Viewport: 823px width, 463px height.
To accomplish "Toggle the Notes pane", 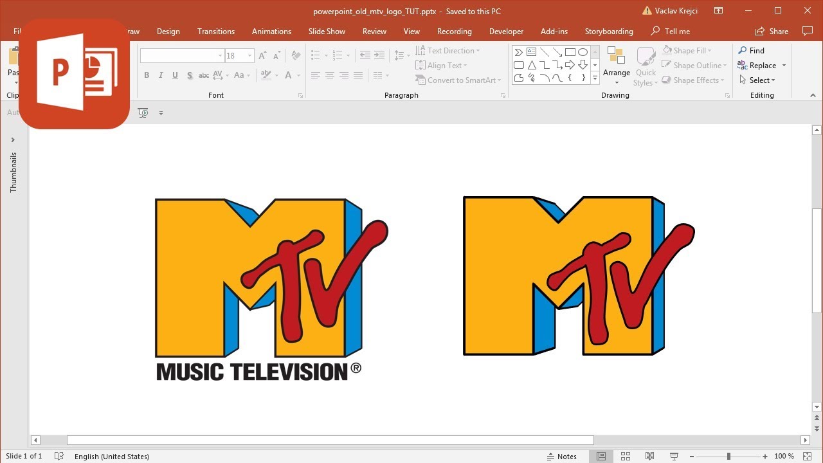I will pyautogui.click(x=562, y=457).
